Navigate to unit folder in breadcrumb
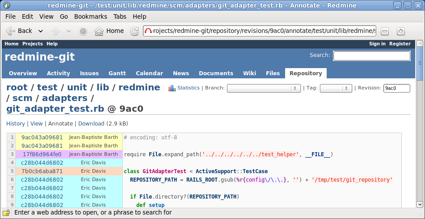This screenshot has height=219, width=425. tap(77, 87)
